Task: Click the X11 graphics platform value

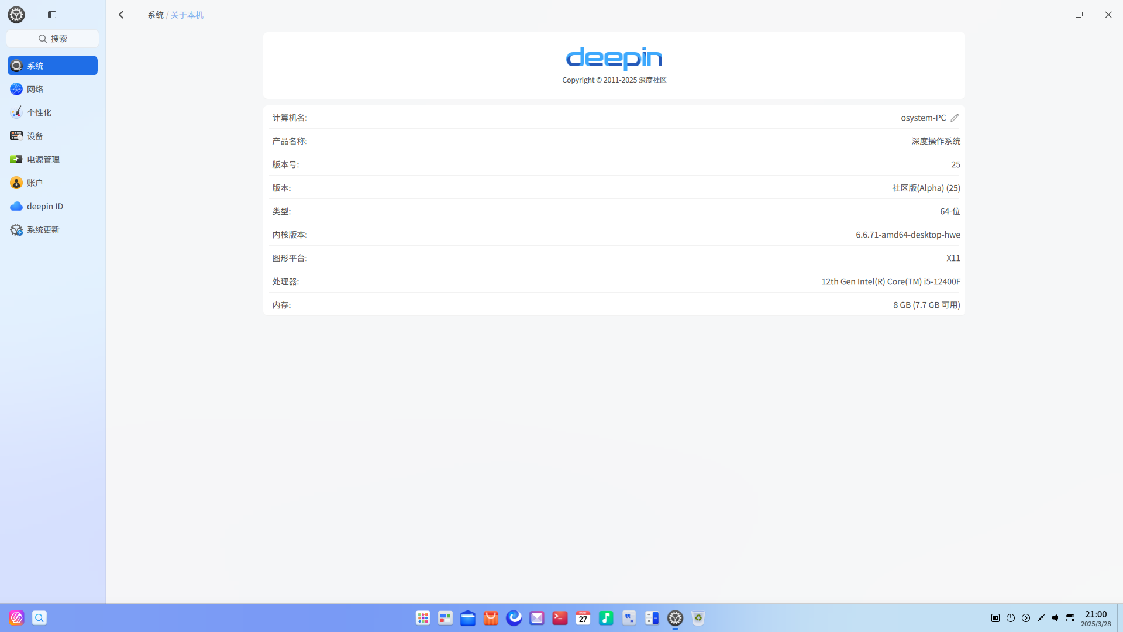Action: pyautogui.click(x=953, y=258)
